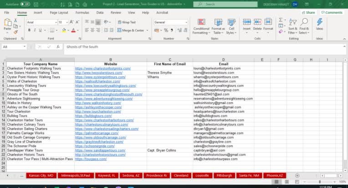
Task: Open the Sedona, AZ sheet tab
Action: 131,175
